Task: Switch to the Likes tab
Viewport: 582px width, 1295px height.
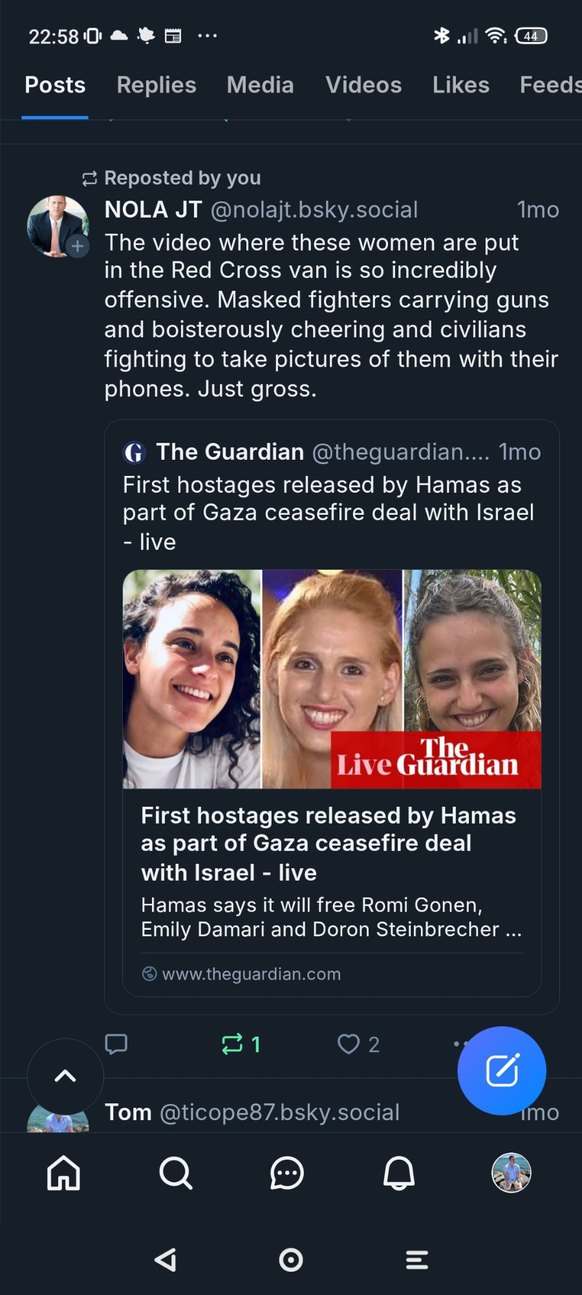Action: [460, 85]
